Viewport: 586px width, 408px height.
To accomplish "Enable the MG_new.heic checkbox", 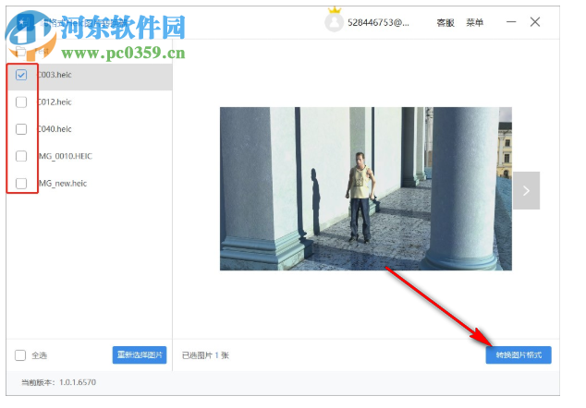I will [x=21, y=184].
